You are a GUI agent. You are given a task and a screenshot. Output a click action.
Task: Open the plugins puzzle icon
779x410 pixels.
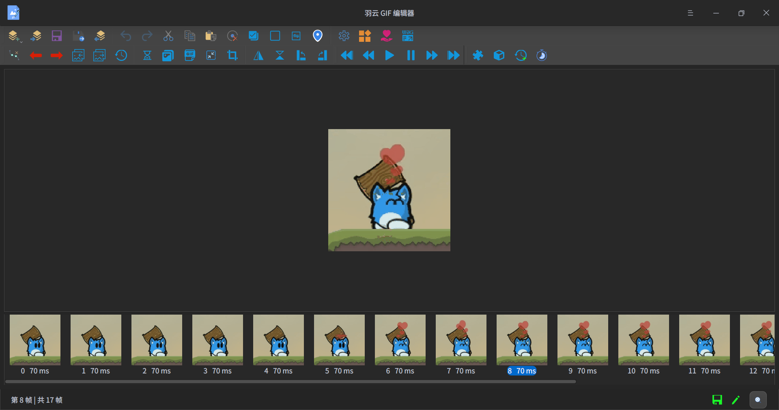point(478,56)
